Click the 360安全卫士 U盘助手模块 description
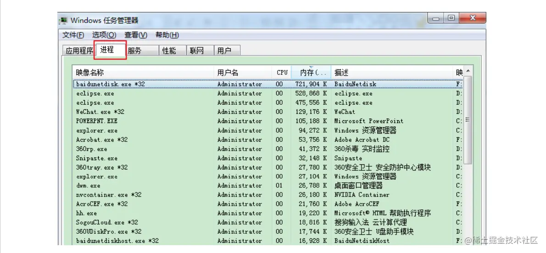The height and width of the screenshot is (253, 546). (374, 231)
